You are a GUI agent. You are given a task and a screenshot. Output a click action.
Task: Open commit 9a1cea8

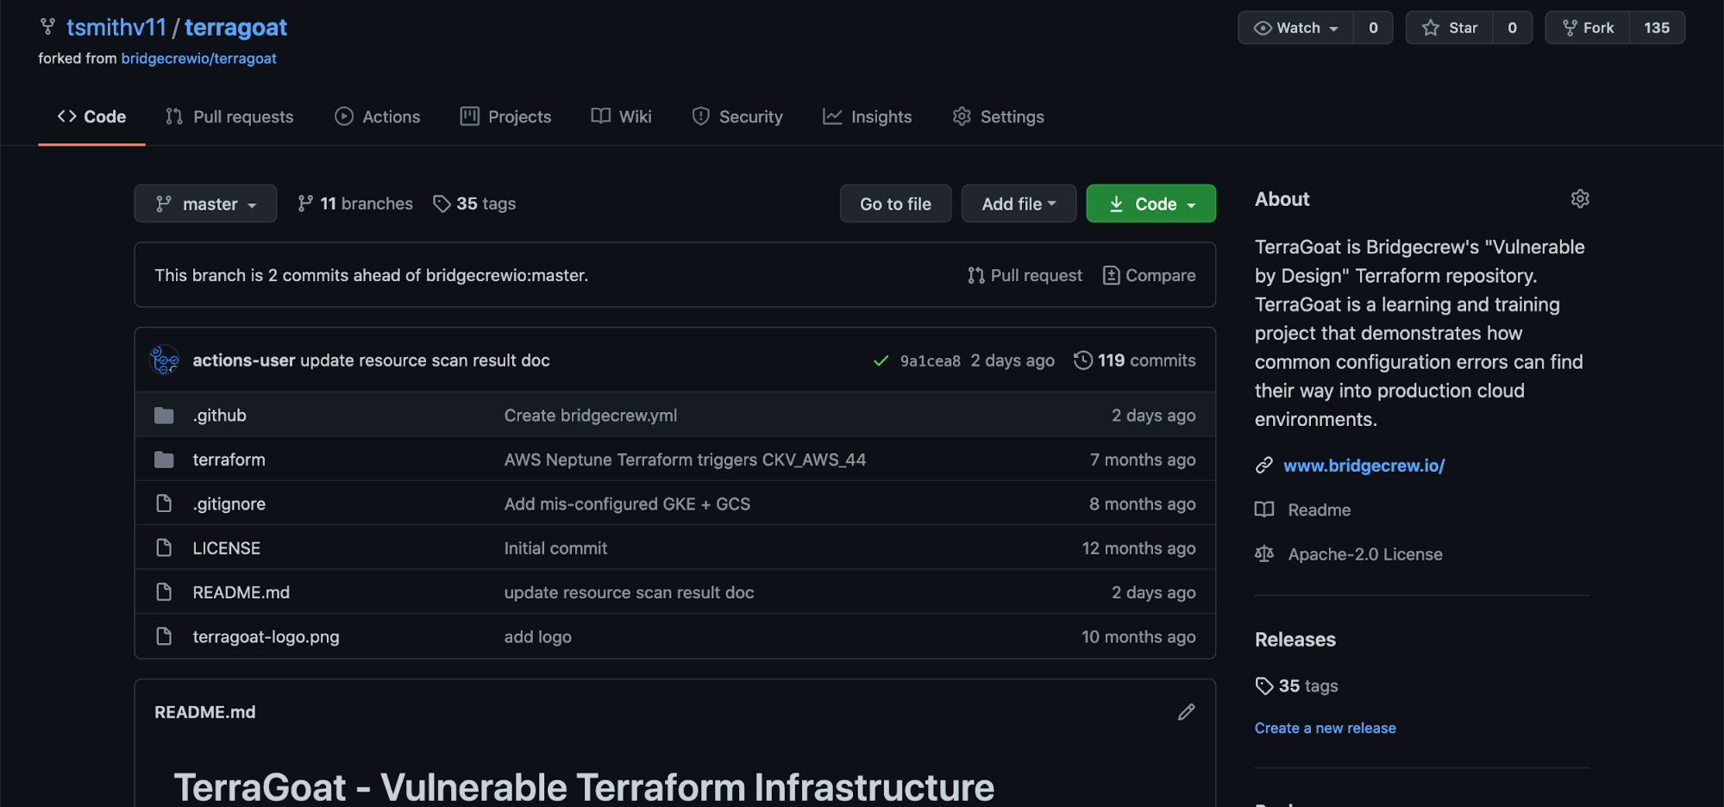point(930,361)
